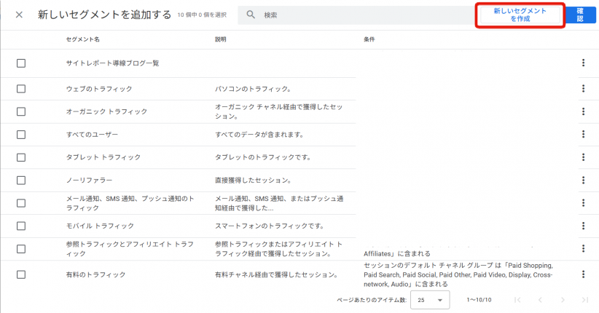
Task: Open more options for オーガニック トラフィック row
Action: tap(583, 111)
